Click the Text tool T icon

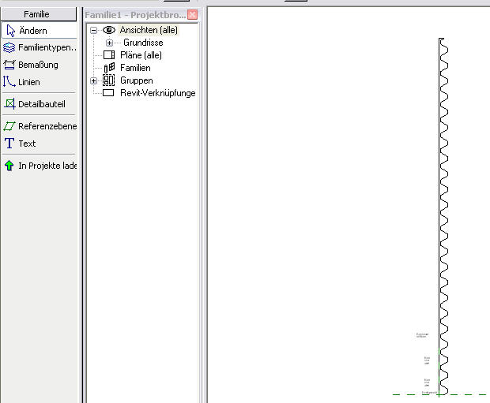(x=9, y=144)
